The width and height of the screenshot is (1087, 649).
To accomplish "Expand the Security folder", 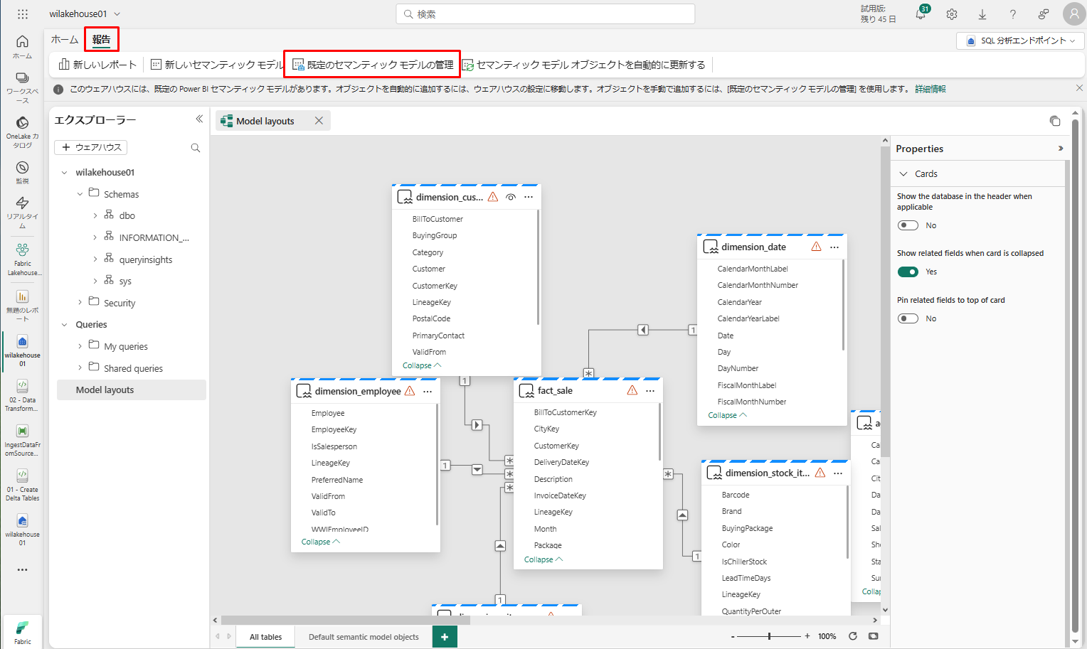I will 80,303.
